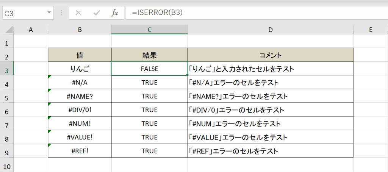
Task: Click the formula bar with =ISERROR(B3)
Action: pos(257,13)
